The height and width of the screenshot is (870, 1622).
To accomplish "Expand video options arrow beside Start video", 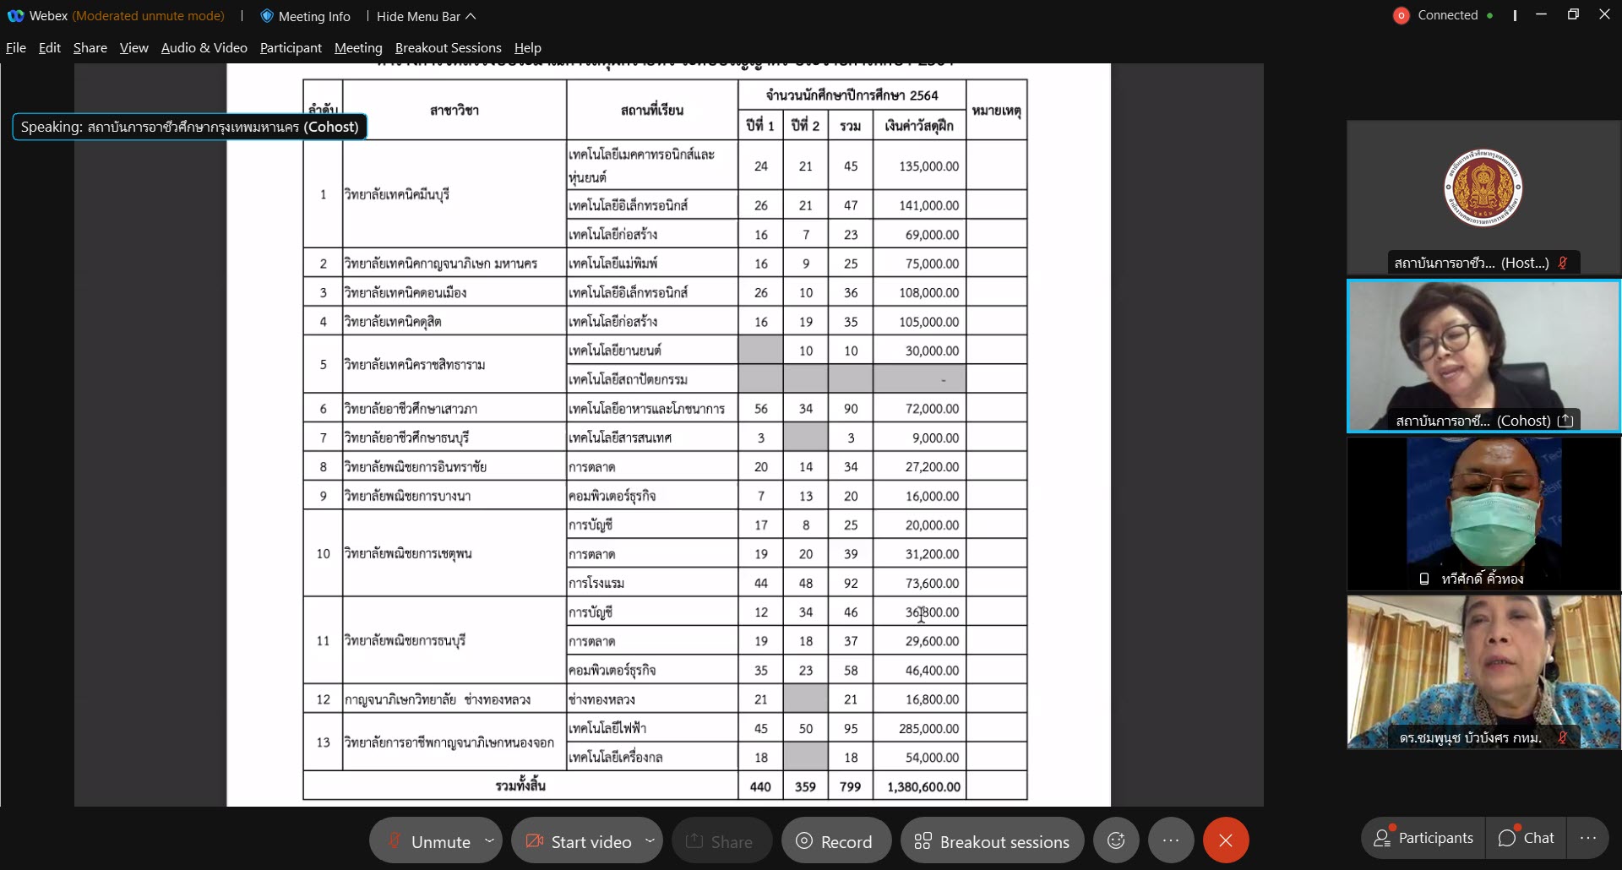I will click(650, 840).
